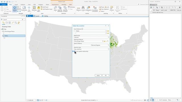Switch to List By Data Source
This screenshot has height=102, width=182.
tap(7, 23)
